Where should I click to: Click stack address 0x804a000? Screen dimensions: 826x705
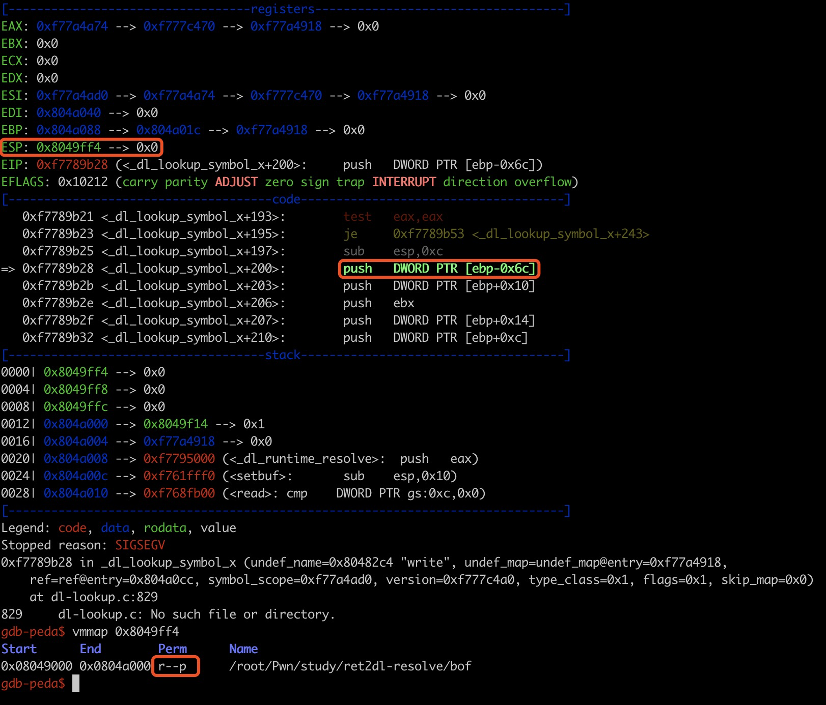(x=76, y=424)
